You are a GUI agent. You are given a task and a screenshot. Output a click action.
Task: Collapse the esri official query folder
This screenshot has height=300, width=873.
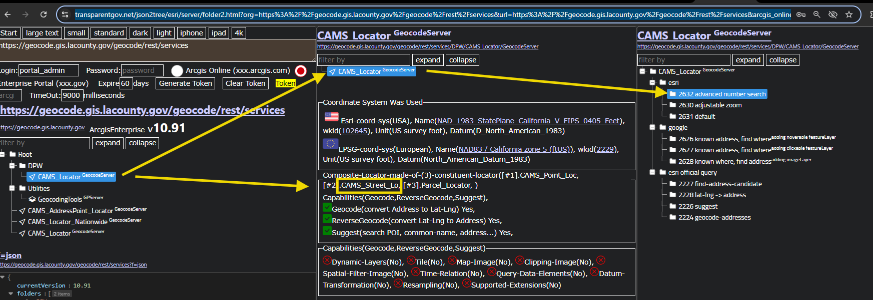[x=652, y=172]
